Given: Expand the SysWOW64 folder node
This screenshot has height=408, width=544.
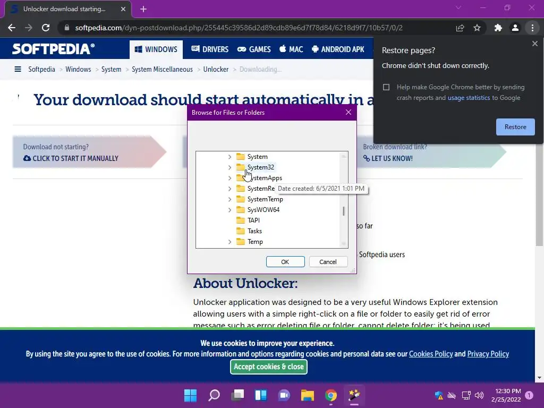Looking at the screenshot, I should (229, 210).
